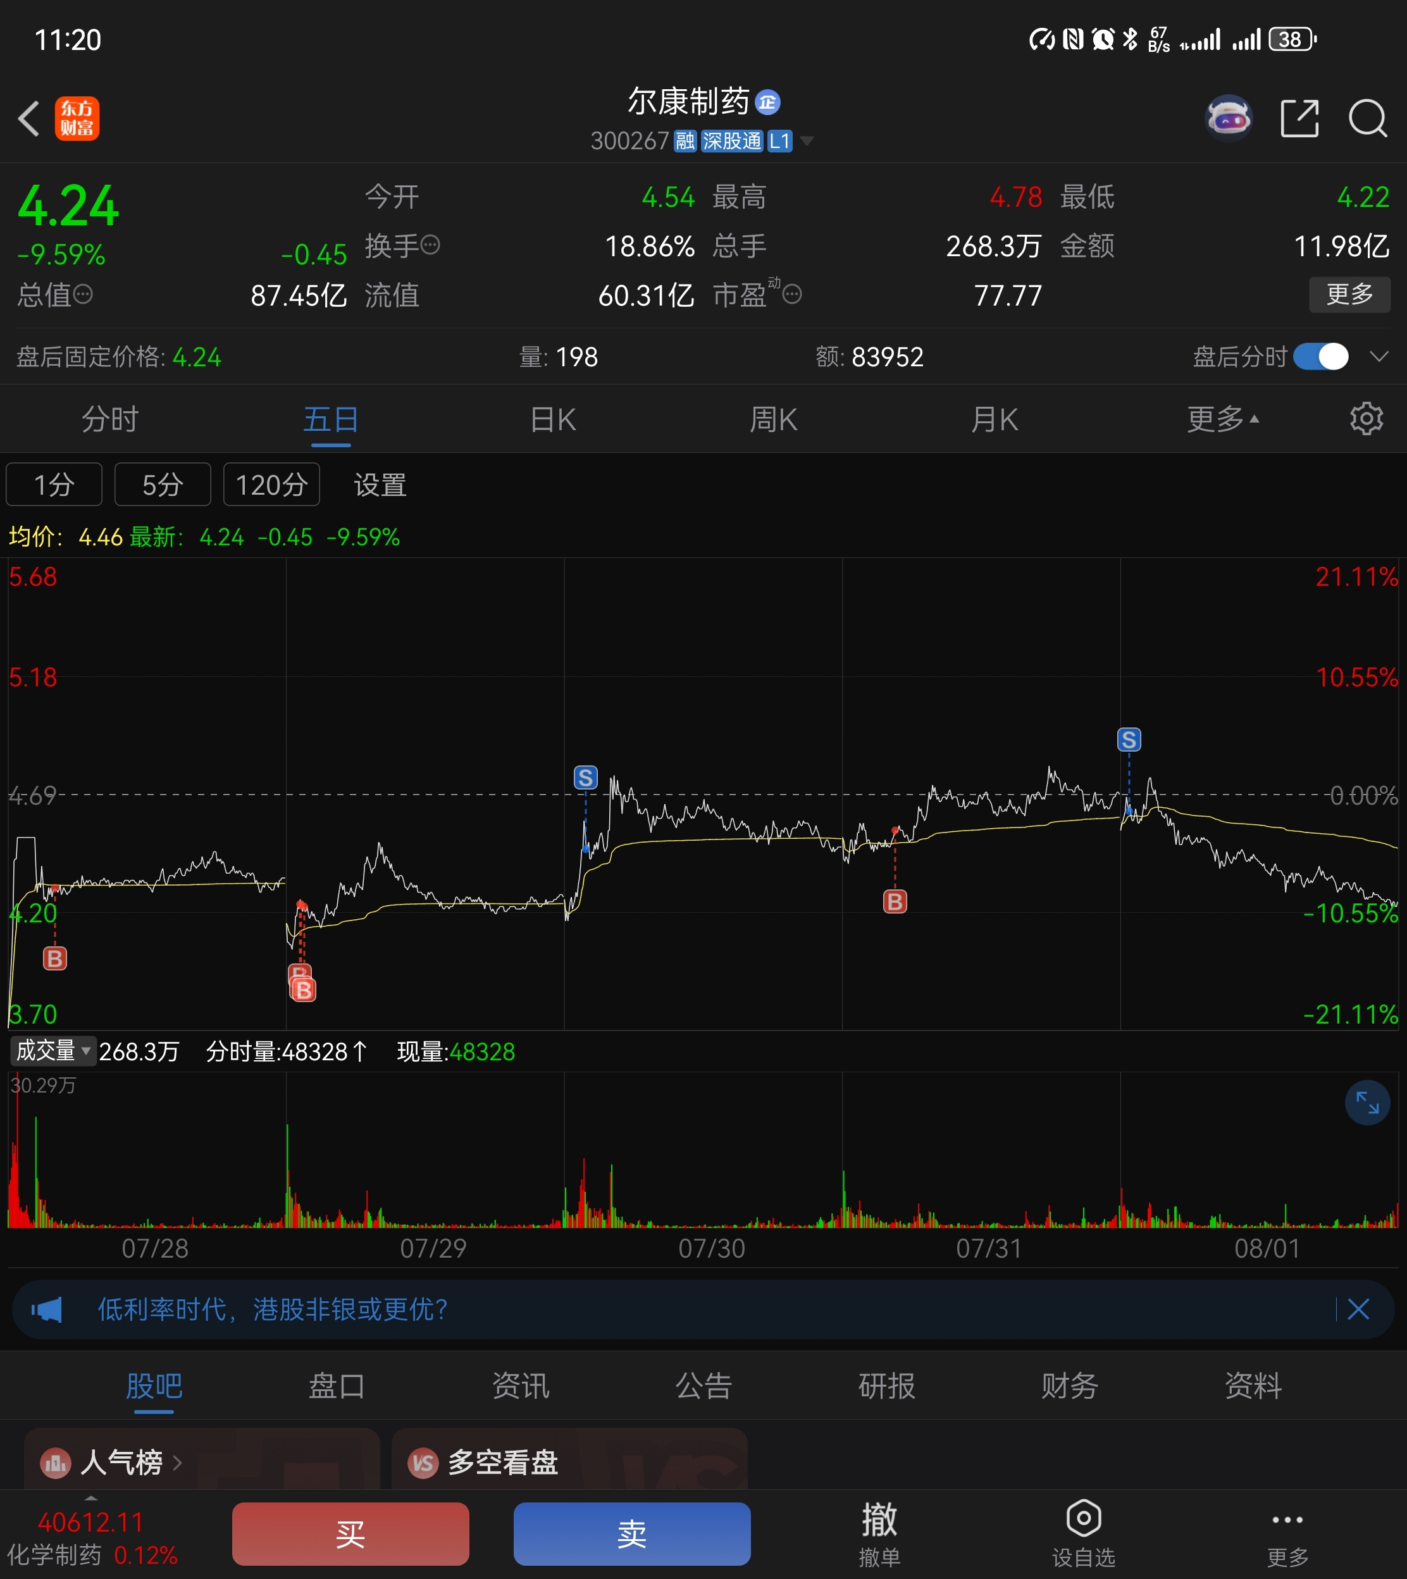
Task: Open interval 设置 link
Action: click(x=380, y=485)
